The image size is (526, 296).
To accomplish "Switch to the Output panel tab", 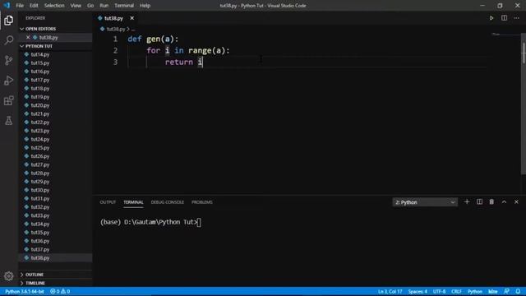I will coord(108,202).
